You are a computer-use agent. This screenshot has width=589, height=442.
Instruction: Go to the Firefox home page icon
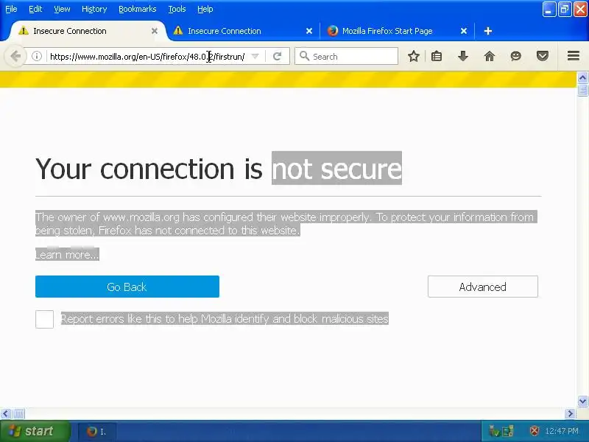tap(490, 57)
